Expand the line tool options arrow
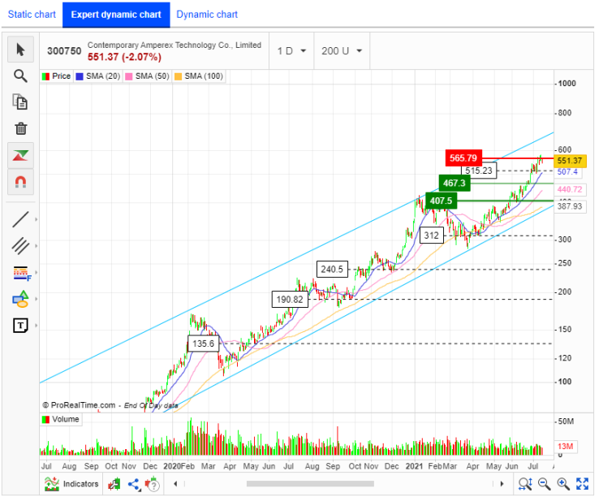Image resolution: width=603 pixels, height=497 pixels. click(x=37, y=219)
